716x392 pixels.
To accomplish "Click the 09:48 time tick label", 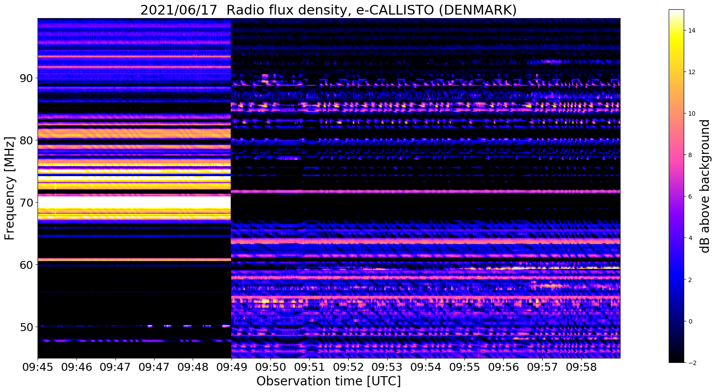I will pos(193,367).
